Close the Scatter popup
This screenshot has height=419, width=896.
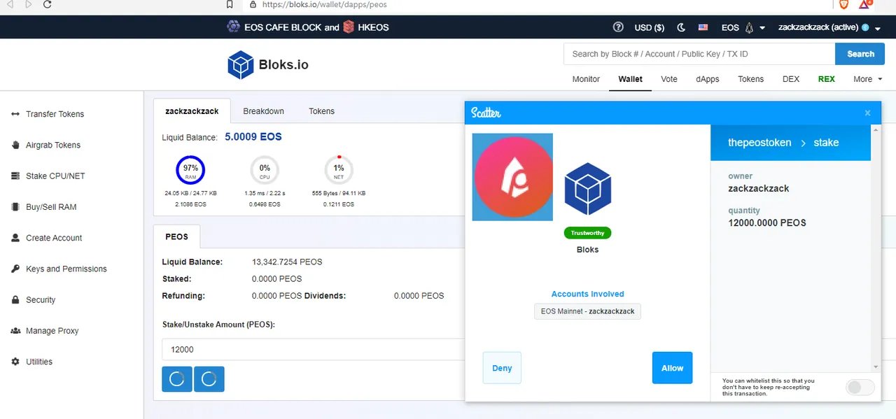867,113
